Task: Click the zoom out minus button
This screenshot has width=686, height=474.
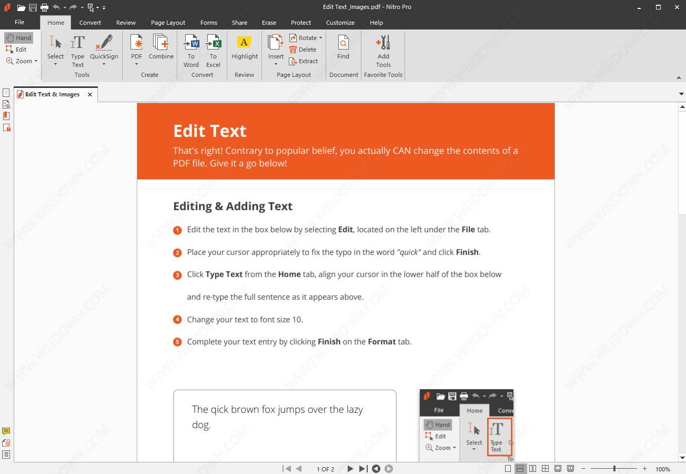Action: 583,469
